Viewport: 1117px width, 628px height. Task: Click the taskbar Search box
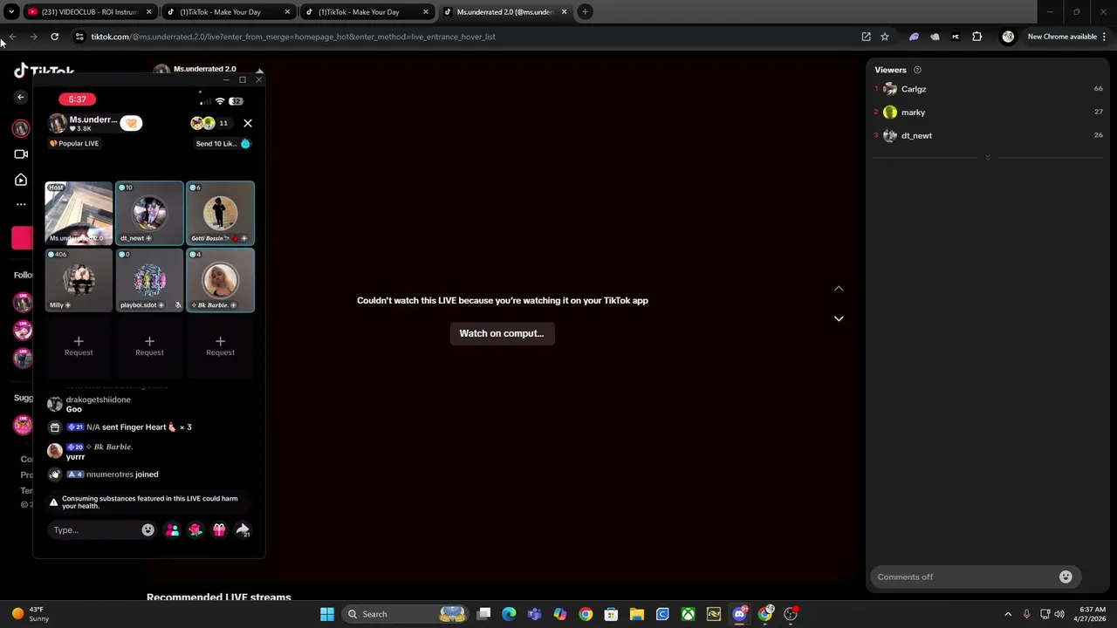click(406, 614)
